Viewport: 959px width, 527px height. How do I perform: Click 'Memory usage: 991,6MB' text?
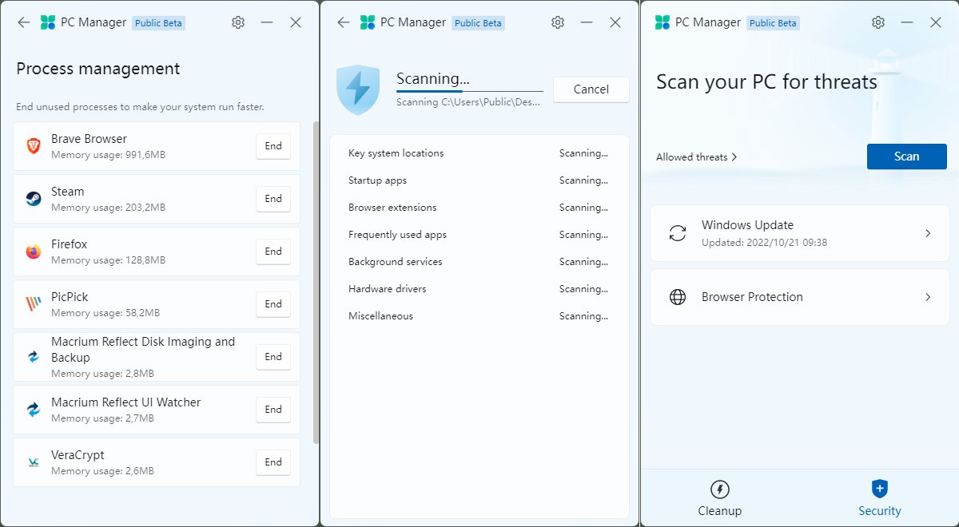click(x=109, y=155)
